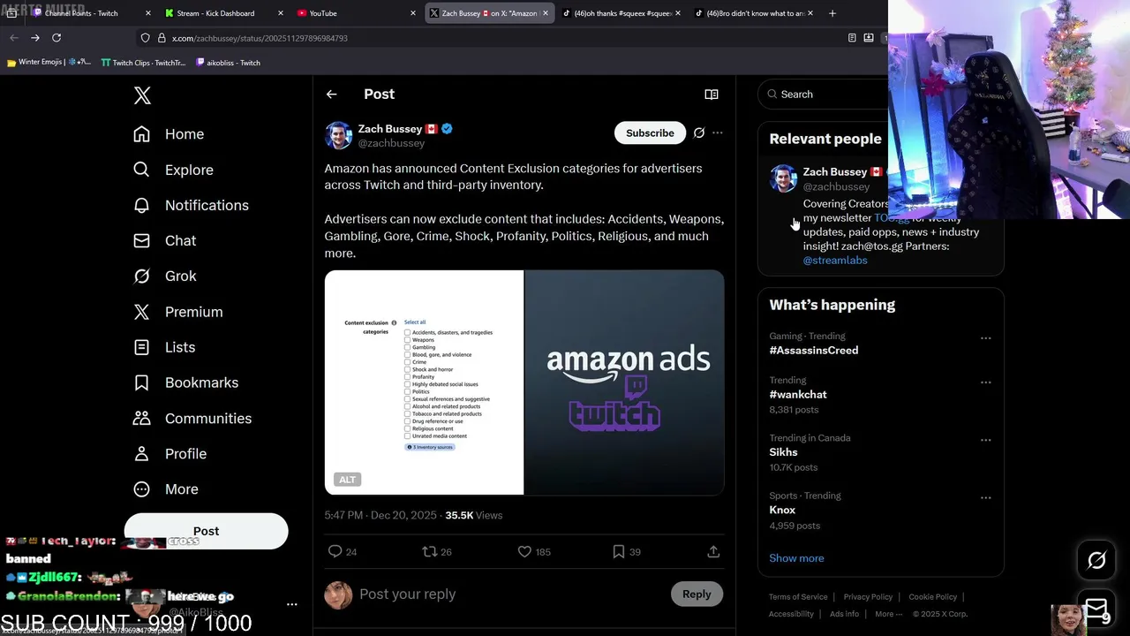Like the post with heart icon

click(x=524, y=551)
